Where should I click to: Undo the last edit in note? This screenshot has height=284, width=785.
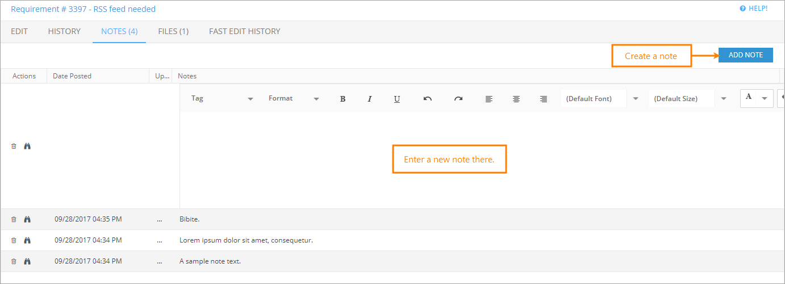pos(428,99)
